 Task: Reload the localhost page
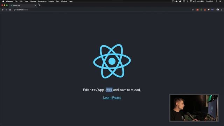pos(10,10)
